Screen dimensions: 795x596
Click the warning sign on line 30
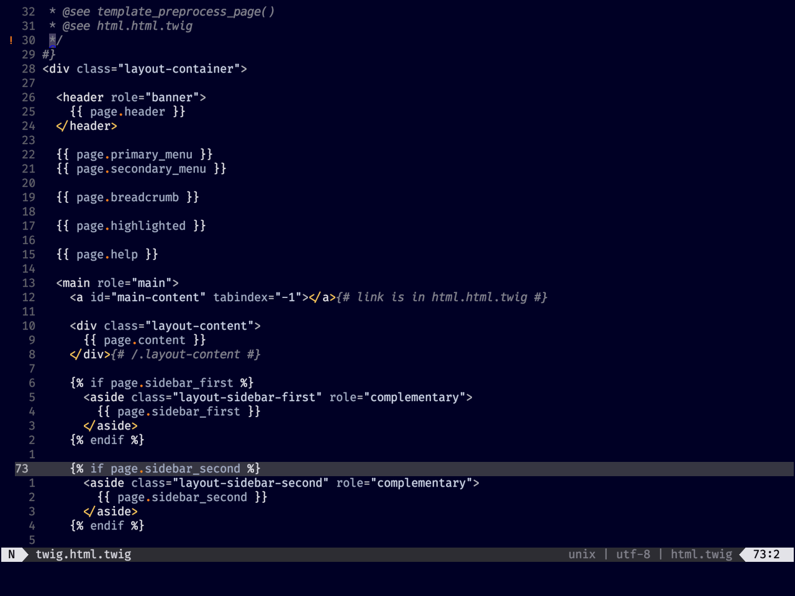point(11,40)
